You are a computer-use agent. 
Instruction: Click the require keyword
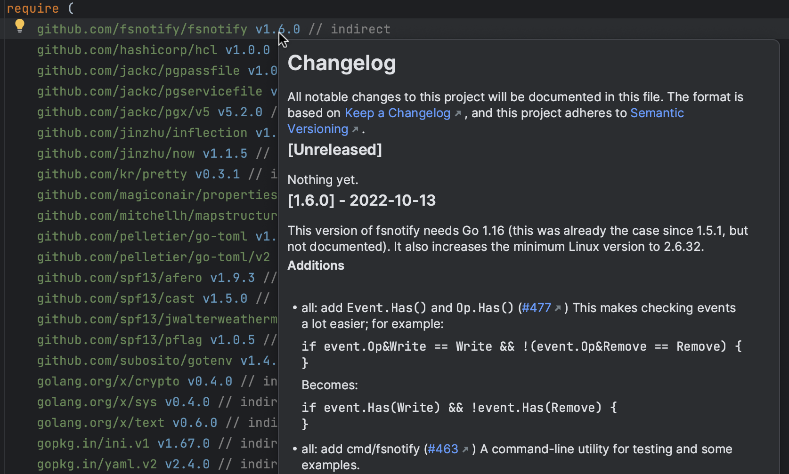pyautogui.click(x=33, y=8)
